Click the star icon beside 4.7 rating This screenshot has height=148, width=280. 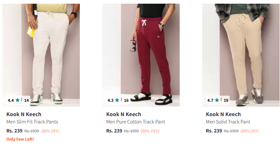coord(217,100)
